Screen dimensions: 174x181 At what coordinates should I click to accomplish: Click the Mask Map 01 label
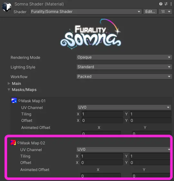(33, 101)
